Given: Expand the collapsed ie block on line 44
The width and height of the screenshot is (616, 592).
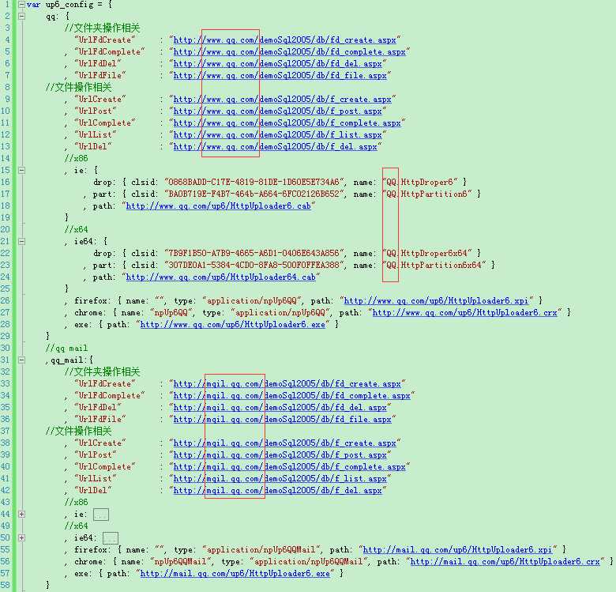Looking at the screenshot, I should (22, 515).
